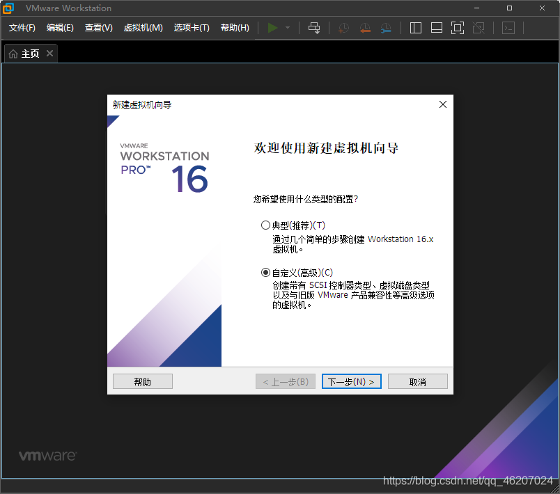The height and width of the screenshot is (494, 560).
Task: Maximize the VMware Workstation window
Action: pyautogui.click(x=510, y=8)
